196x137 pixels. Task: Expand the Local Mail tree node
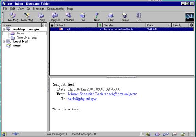tap(4, 42)
